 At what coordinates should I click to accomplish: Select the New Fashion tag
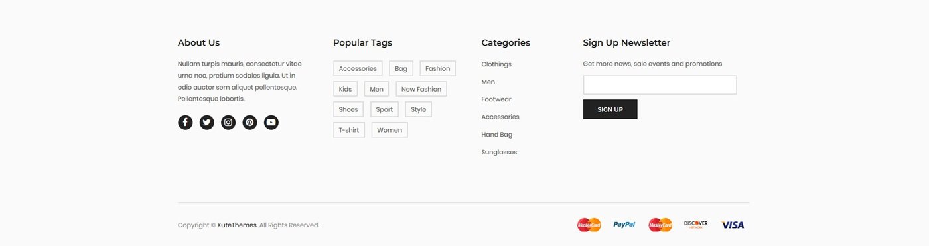pyautogui.click(x=421, y=89)
